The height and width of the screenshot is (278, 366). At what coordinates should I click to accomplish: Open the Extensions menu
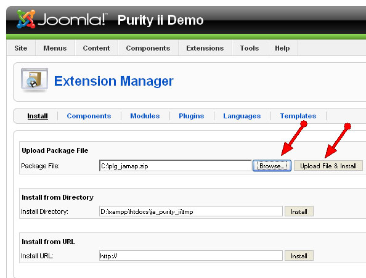[205, 48]
